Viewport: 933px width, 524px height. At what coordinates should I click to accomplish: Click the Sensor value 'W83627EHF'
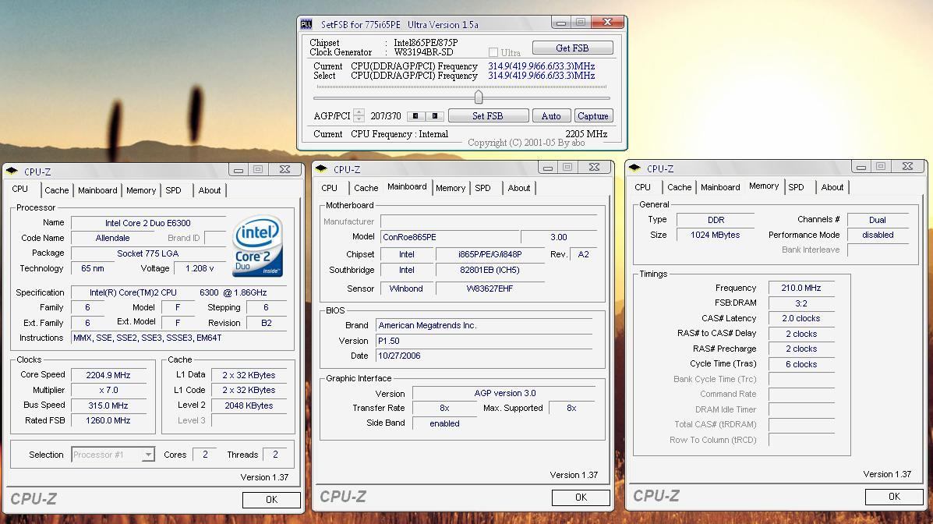[x=489, y=289]
